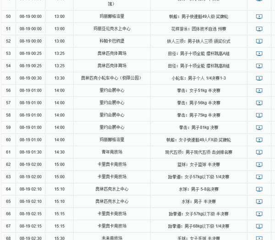Select event 拳击：男子75kg 半决赛
275x240 pixels.
[x=198, y=115]
